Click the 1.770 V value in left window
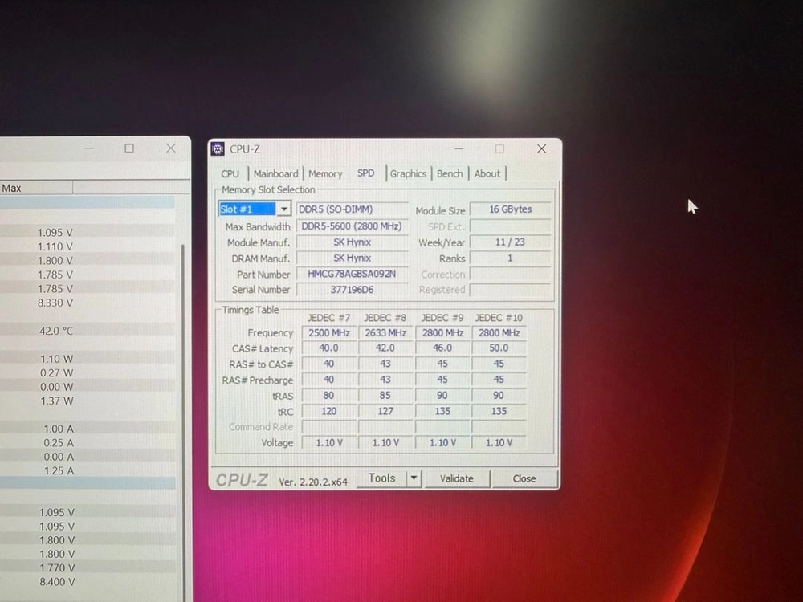803x602 pixels. click(57, 567)
